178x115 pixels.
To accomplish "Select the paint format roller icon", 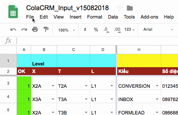I will [46, 29].
